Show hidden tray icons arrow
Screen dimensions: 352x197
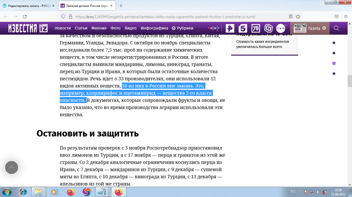[300, 192]
